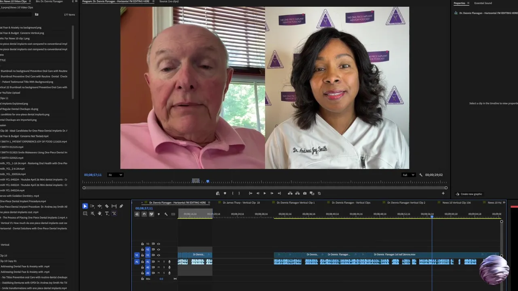Click the new bin folder icon
The width and height of the screenshot is (518, 291).
(x=36, y=15)
